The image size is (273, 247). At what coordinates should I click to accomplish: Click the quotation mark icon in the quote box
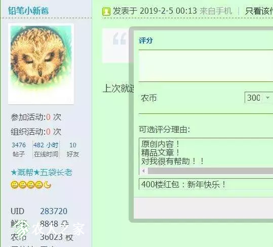[119, 39]
